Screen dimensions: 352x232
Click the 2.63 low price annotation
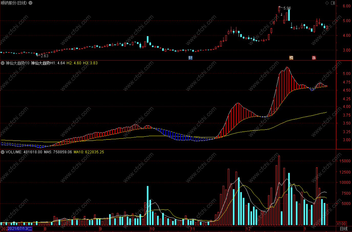(45, 56)
